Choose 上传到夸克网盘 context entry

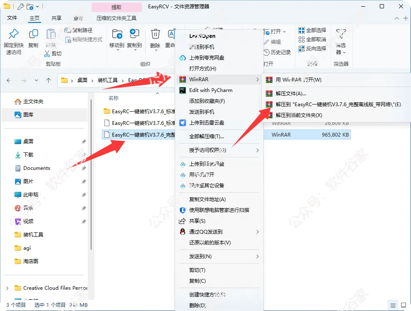point(219,58)
